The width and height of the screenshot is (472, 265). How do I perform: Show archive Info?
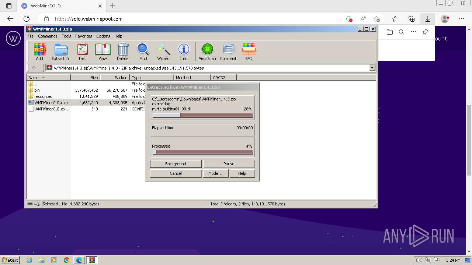coord(184,52)
